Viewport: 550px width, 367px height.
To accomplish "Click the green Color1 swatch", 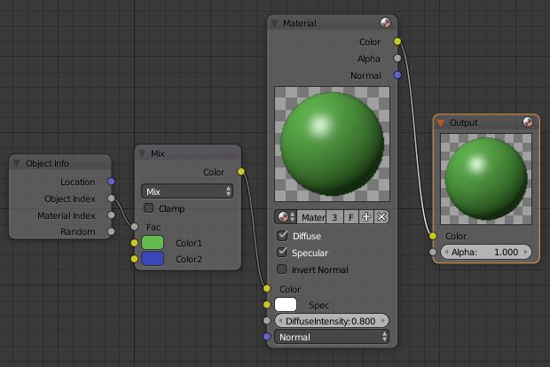I will coord(153,243).
